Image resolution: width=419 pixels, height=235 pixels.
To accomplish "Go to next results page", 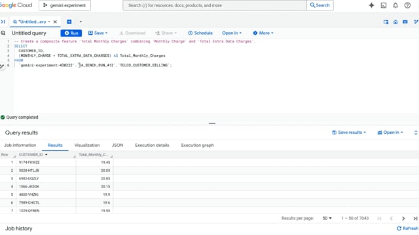I will [403, 219].
